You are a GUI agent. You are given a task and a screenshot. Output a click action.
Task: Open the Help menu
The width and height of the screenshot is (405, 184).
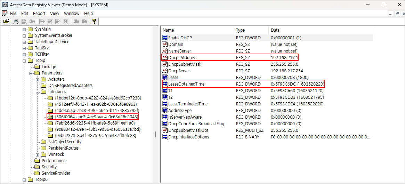click(88, 14)
